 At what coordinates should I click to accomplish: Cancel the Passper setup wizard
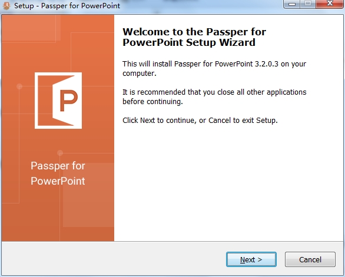(310, 259)
